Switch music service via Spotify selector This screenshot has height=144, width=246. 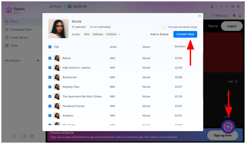pos(77,6)
